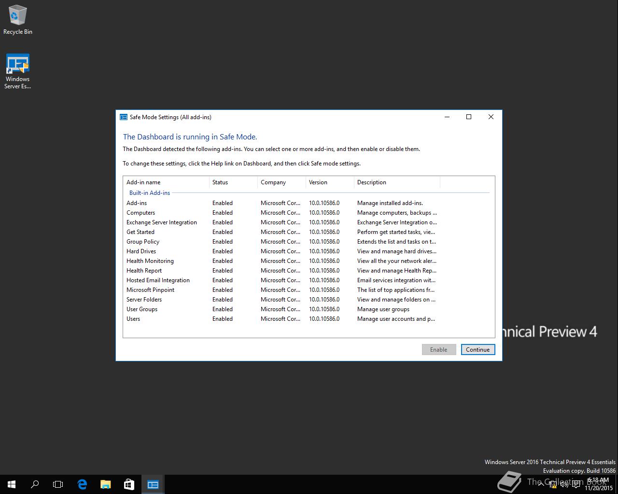The width and height of the screenshot is (618, 494).
Task: Select the Group Policy add-in row
Action: pyautogui.click(x=282, y=242)
